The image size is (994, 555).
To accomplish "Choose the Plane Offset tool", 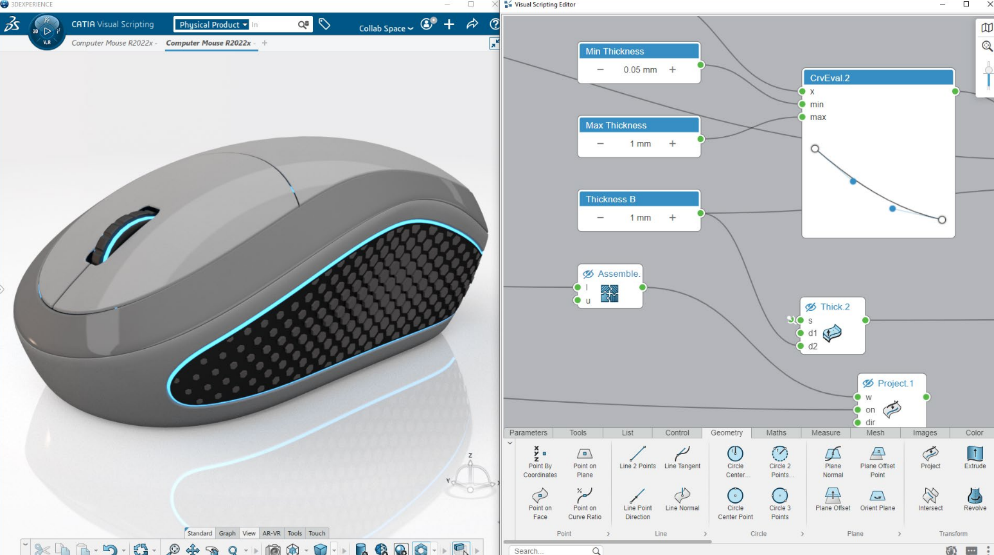I will [832, 495].
